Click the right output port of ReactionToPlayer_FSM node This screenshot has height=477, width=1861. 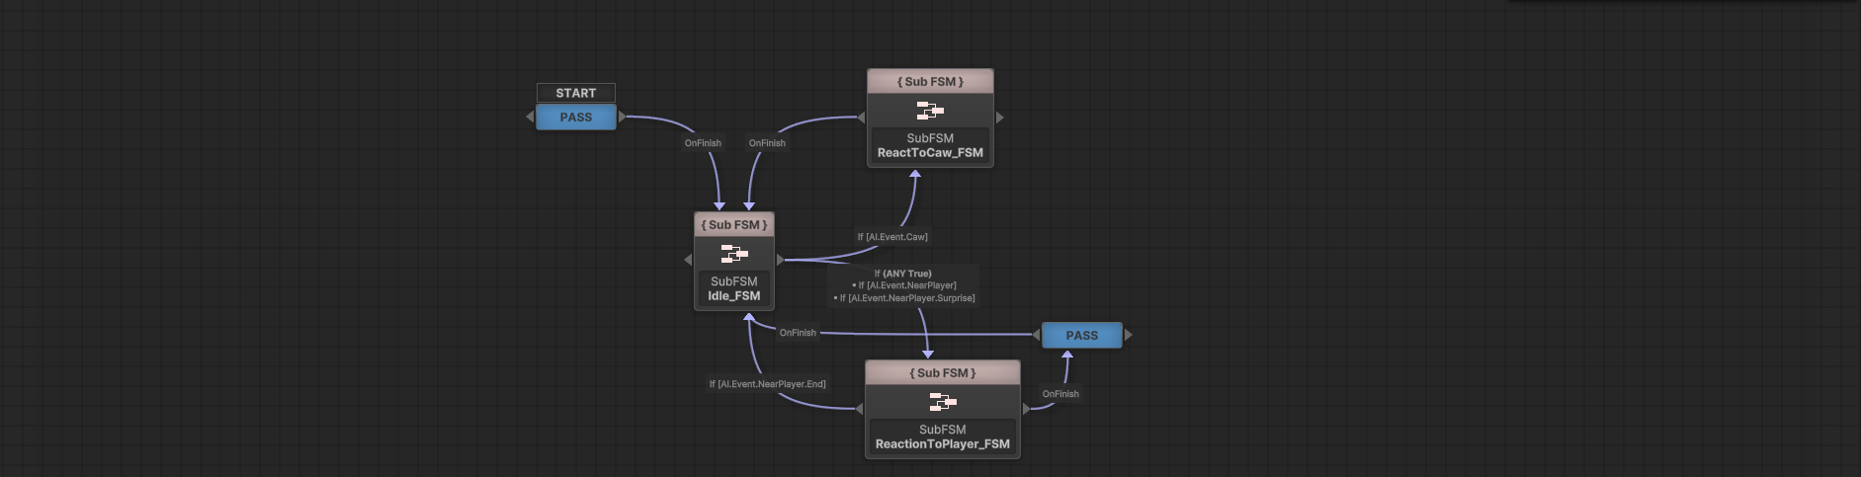point(1026,409)
